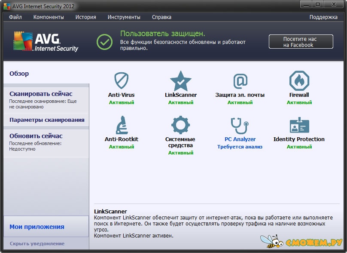
Task: Select the Обзор sidebar section
Action: [19, 74]
